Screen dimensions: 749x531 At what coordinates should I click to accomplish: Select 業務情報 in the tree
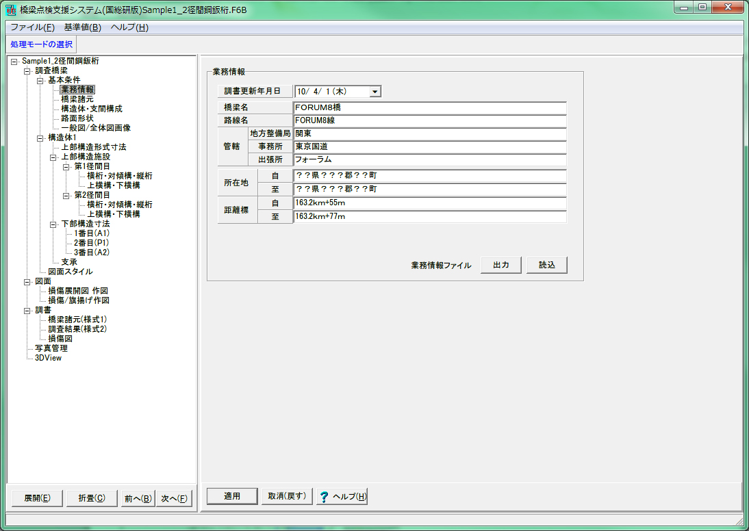pos(77,89)
